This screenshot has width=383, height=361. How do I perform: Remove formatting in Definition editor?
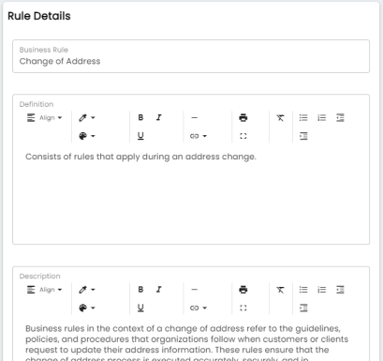tap(280, 118)
